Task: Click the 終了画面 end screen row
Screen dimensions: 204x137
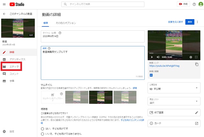Action: (174, 112)
